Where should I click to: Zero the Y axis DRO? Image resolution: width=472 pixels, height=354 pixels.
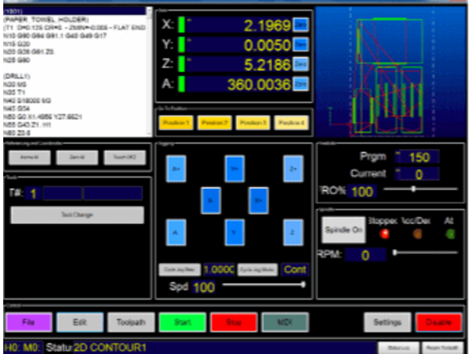coord(301,45)
